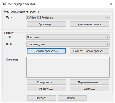Click the Копировать... button
115x103 pixels.
(x=46, y=82)
